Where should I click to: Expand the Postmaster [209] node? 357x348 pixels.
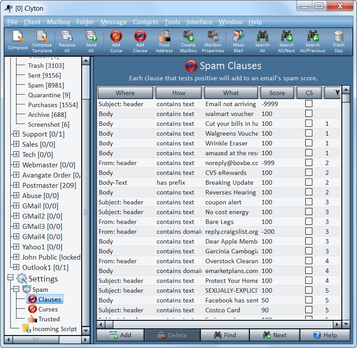[16, 185]
